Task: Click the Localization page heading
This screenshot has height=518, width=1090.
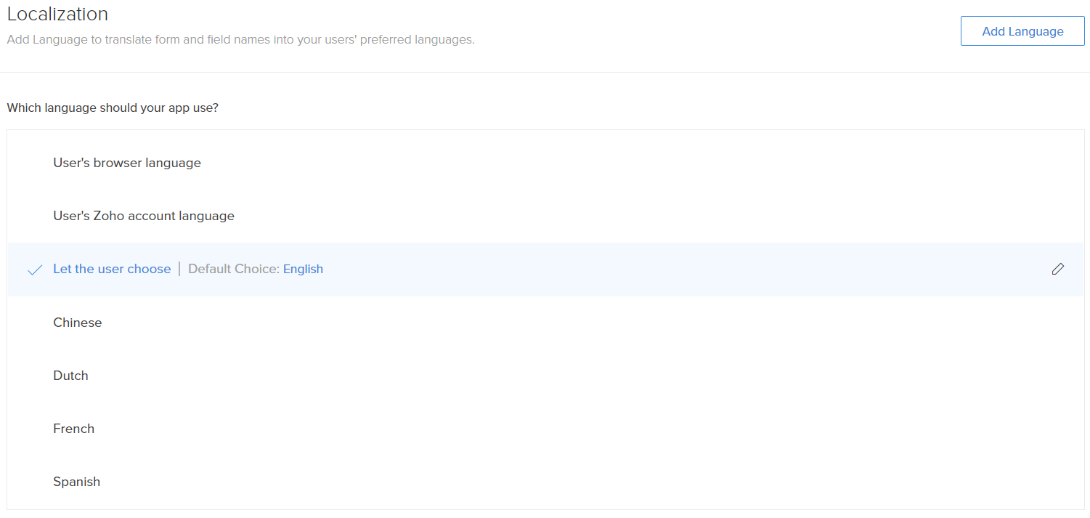Action: point(57,14)
